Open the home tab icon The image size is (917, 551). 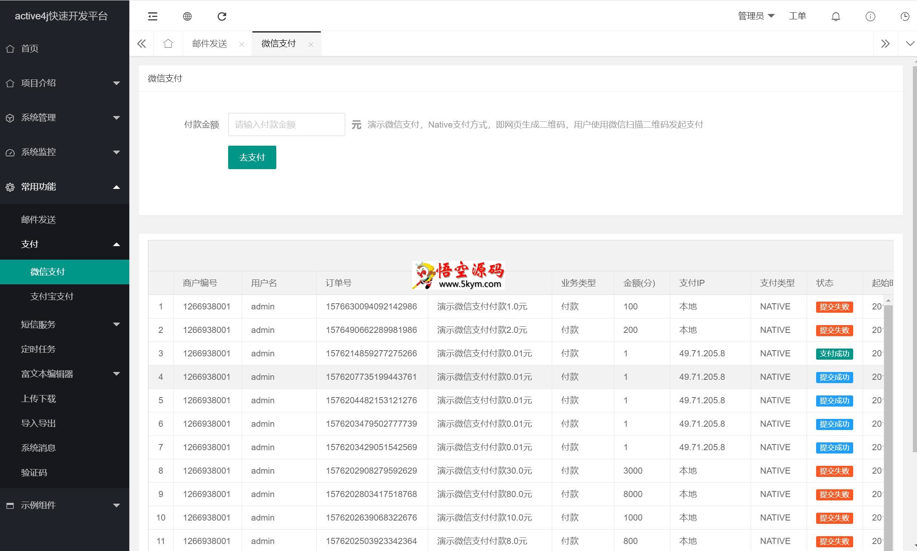168,44
